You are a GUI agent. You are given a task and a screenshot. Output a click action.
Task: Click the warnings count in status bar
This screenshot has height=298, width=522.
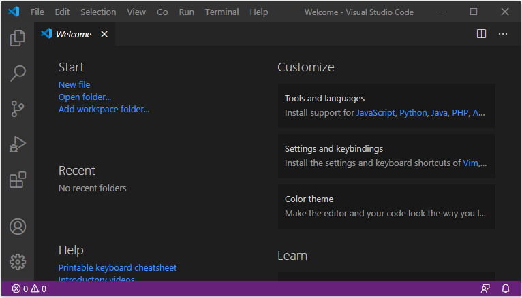tap(39, 288)
